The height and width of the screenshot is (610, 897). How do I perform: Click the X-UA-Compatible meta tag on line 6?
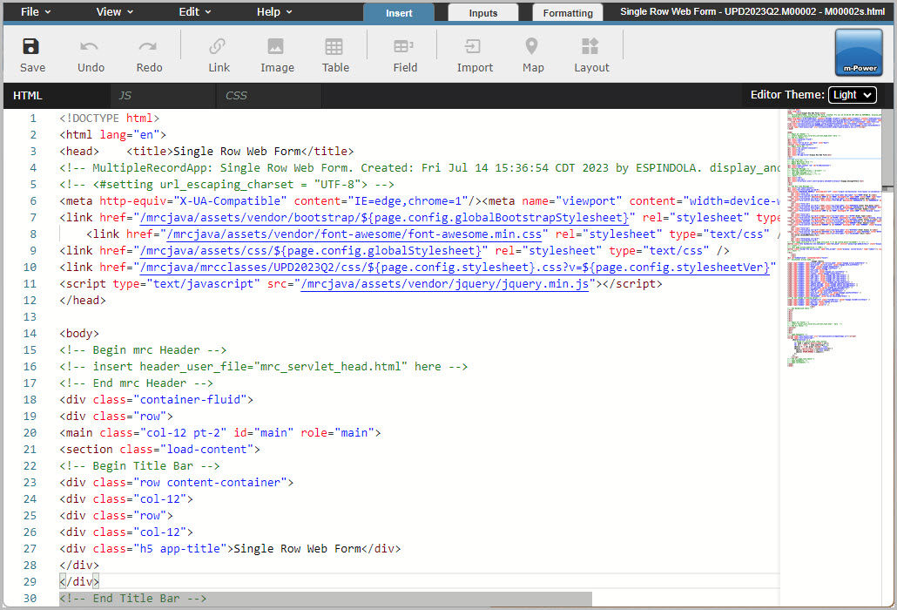coord(271,201)
